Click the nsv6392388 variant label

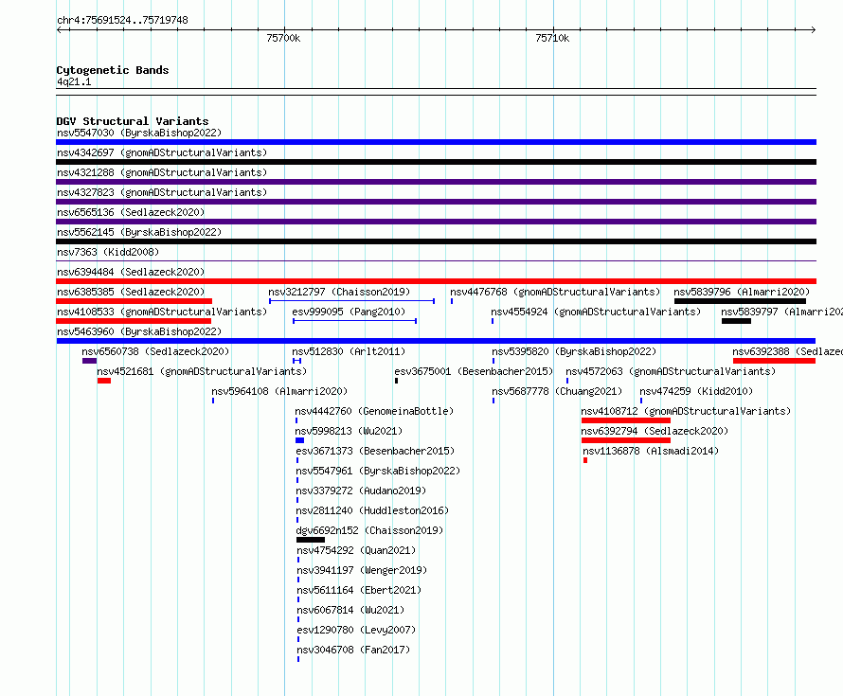point(788,351)
